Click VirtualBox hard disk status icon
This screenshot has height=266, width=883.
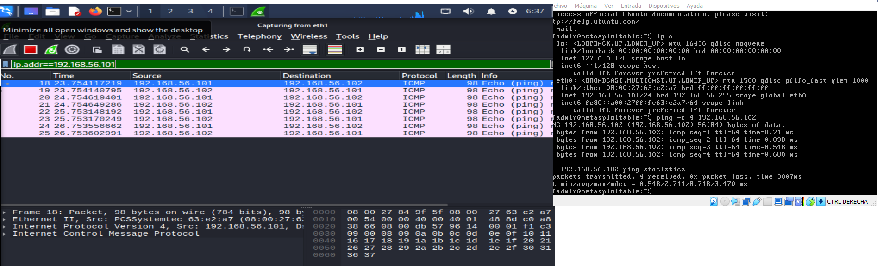[714, 201]
